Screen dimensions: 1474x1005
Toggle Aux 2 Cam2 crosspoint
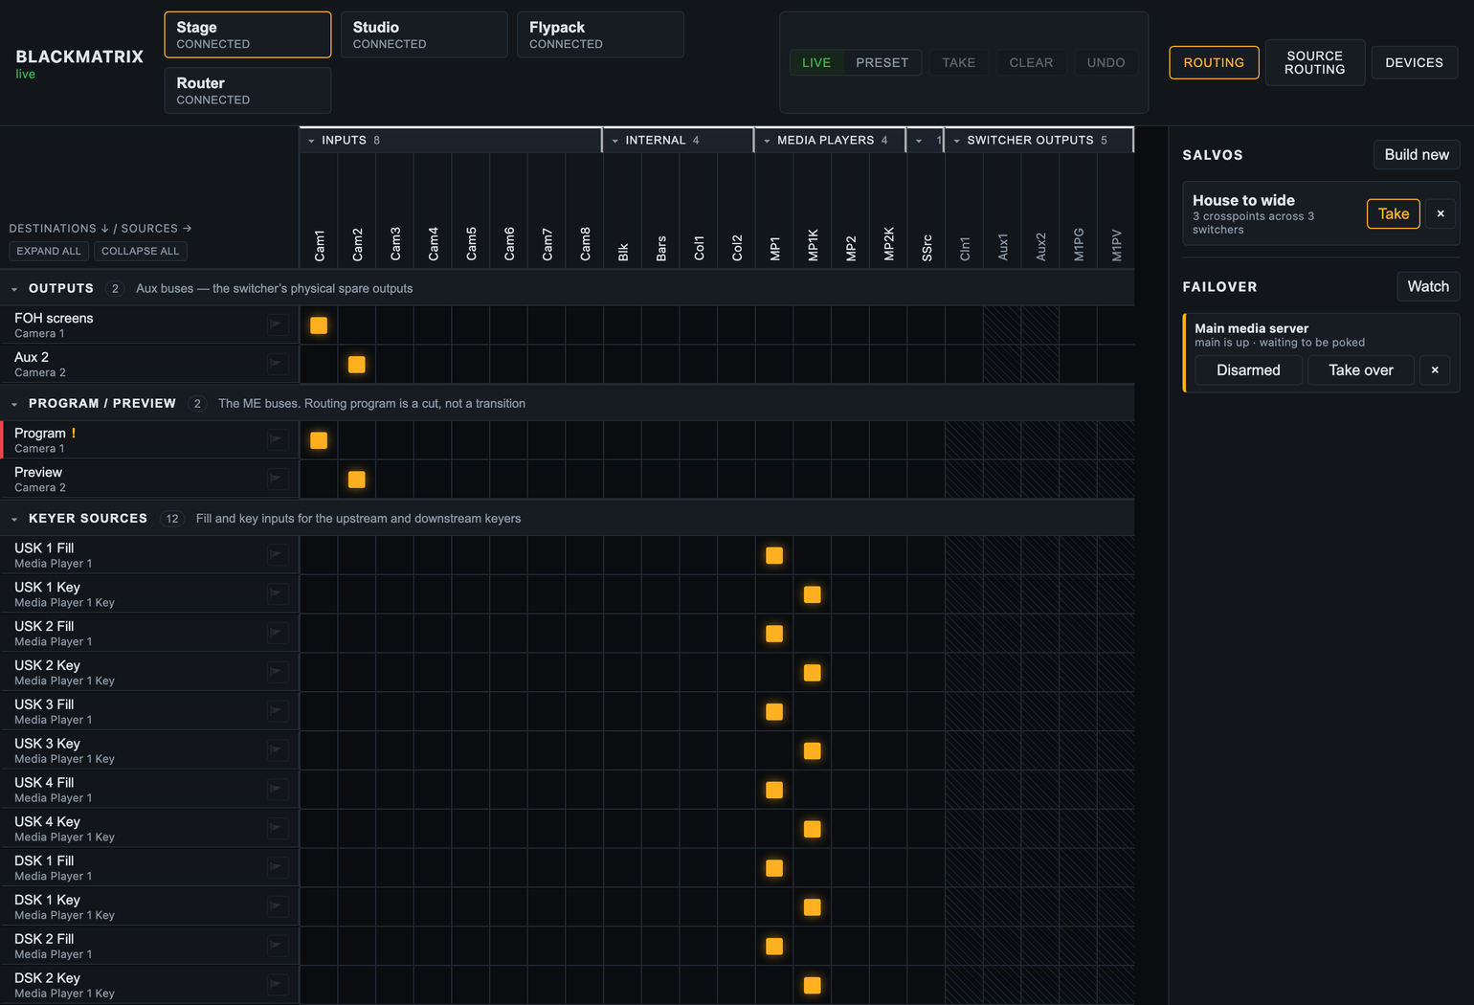357,364
